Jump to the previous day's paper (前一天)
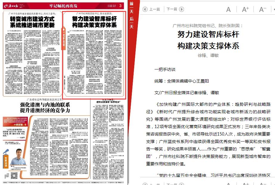Image resolution: width=275 pixels, height=185 pixels. [x=132, y=7]
